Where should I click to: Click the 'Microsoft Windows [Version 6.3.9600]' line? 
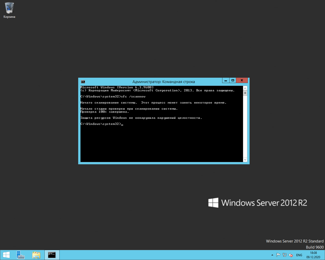(117, 87)
